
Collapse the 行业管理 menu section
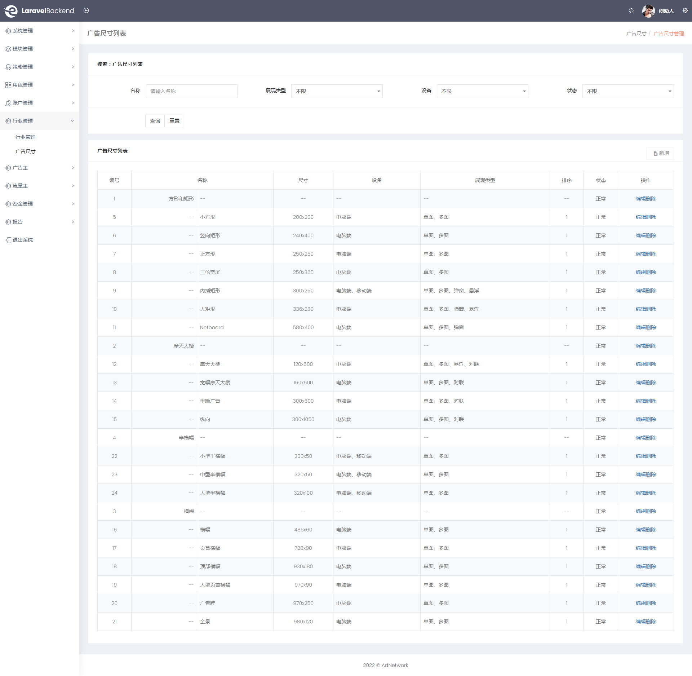[x=72, y=121]
